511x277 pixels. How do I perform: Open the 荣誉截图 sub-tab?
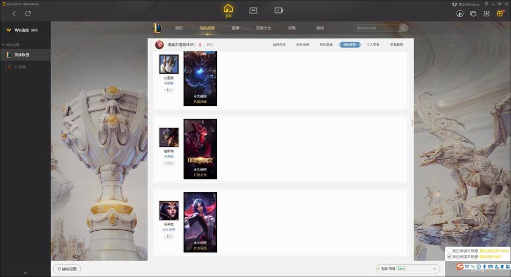pyautogui.click(x=396, y=45)
